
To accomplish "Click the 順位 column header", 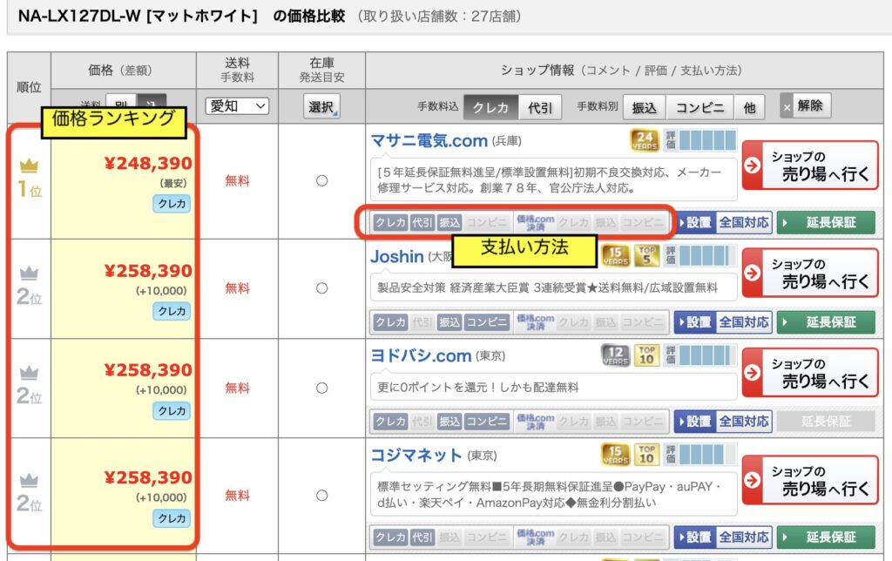I will [x=29, y=88].
